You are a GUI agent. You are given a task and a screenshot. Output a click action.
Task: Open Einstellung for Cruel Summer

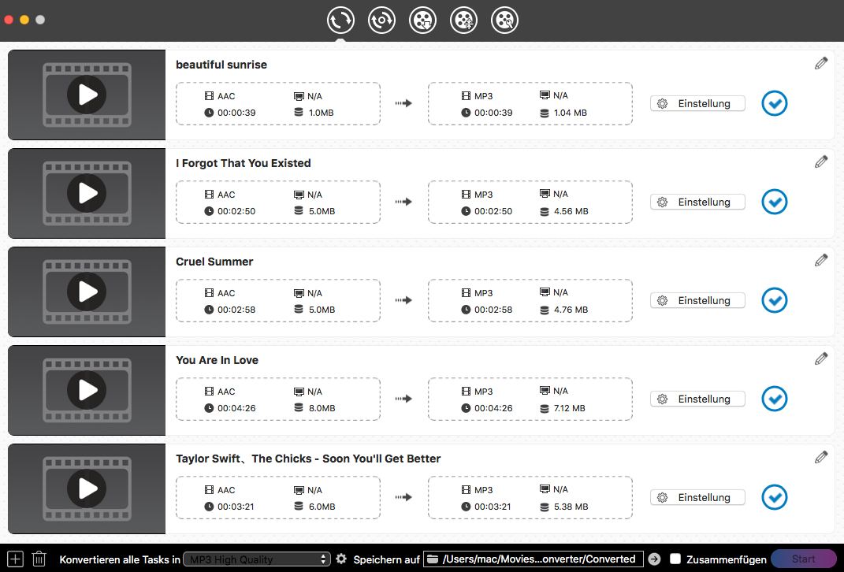tap(697, 300)
